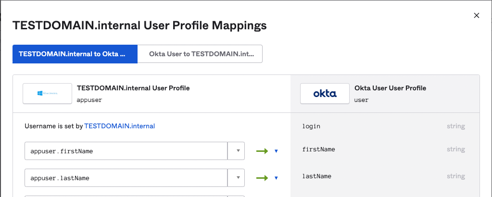Close the User Profile Mappings dialog
Viewport: 492px width, 197px height.
[477, 15]
